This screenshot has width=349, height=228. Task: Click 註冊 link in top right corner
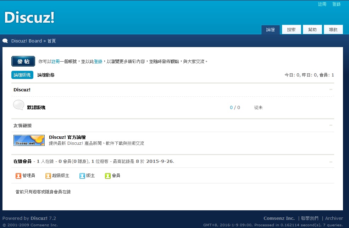click(322, 4)
